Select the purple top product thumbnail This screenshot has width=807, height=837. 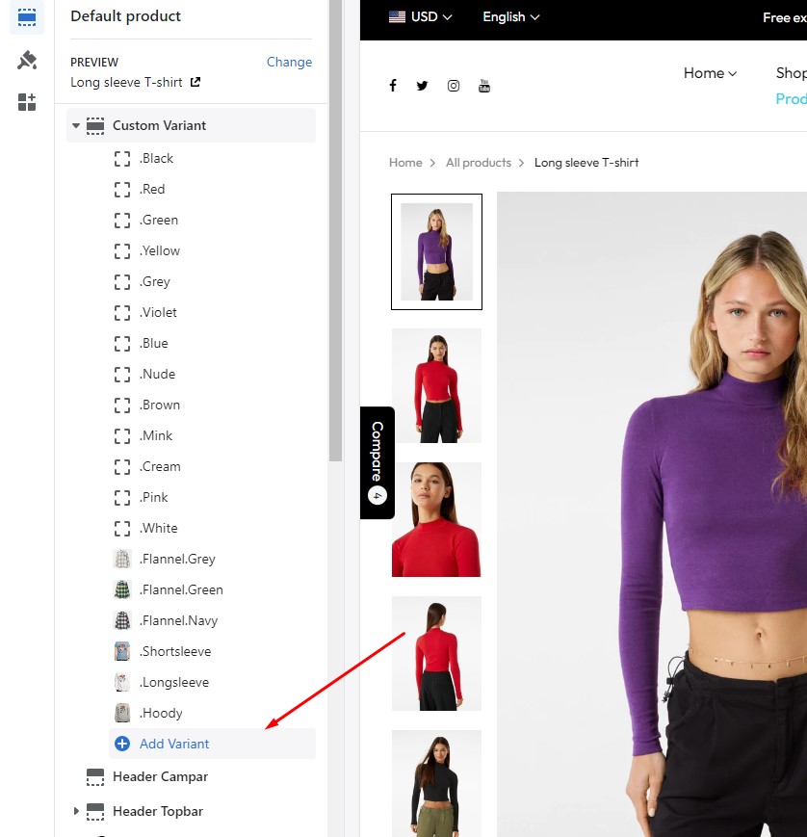point(436,251)
